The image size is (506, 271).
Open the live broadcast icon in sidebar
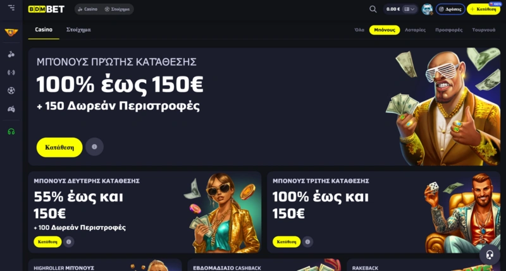(x=11, y=73)
